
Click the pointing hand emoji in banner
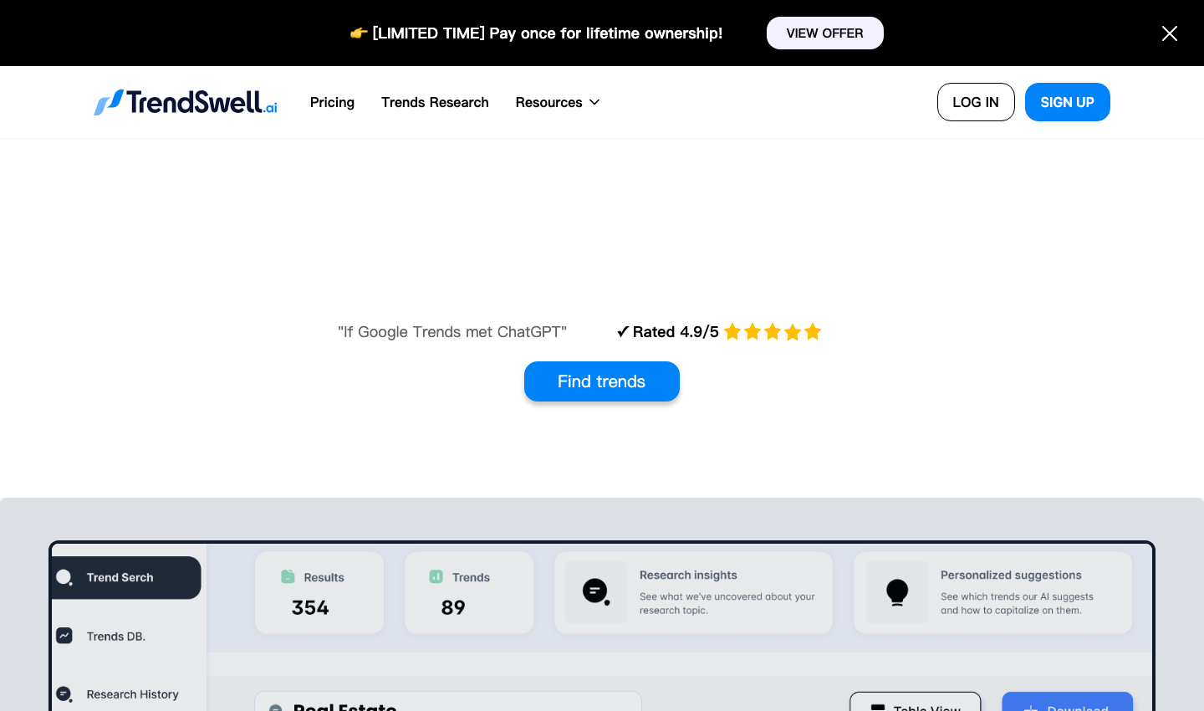click(359, 33)
